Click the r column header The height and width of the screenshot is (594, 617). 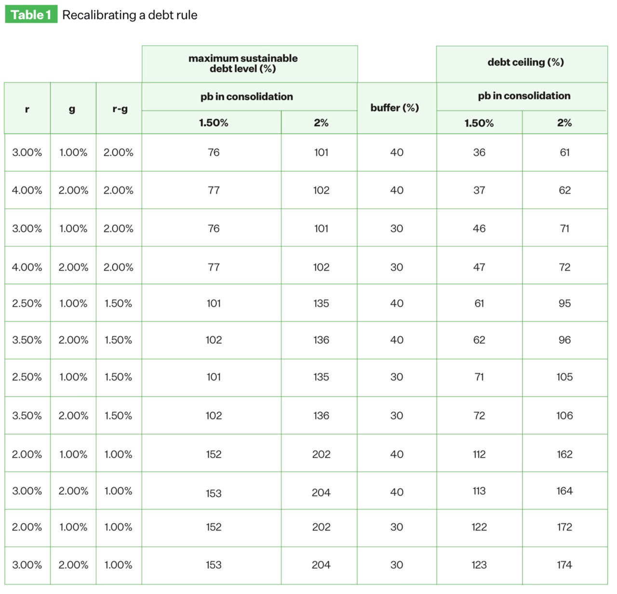pyautogui.click(x=27, y=108)
